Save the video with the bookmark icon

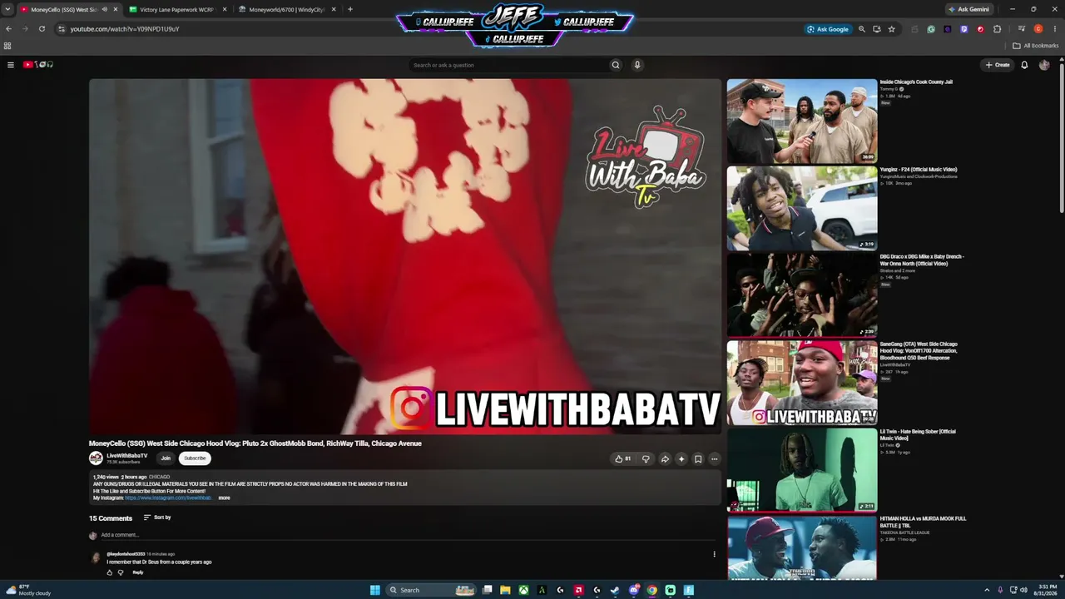698,458
